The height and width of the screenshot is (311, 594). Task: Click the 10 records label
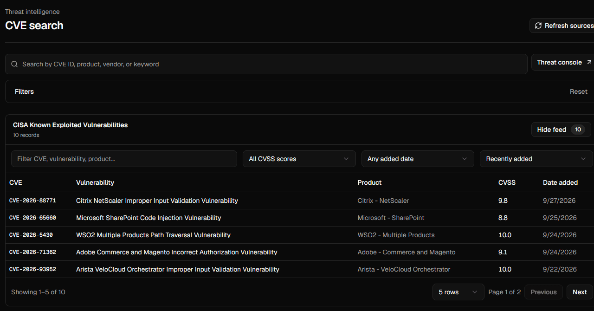(26, 135)
